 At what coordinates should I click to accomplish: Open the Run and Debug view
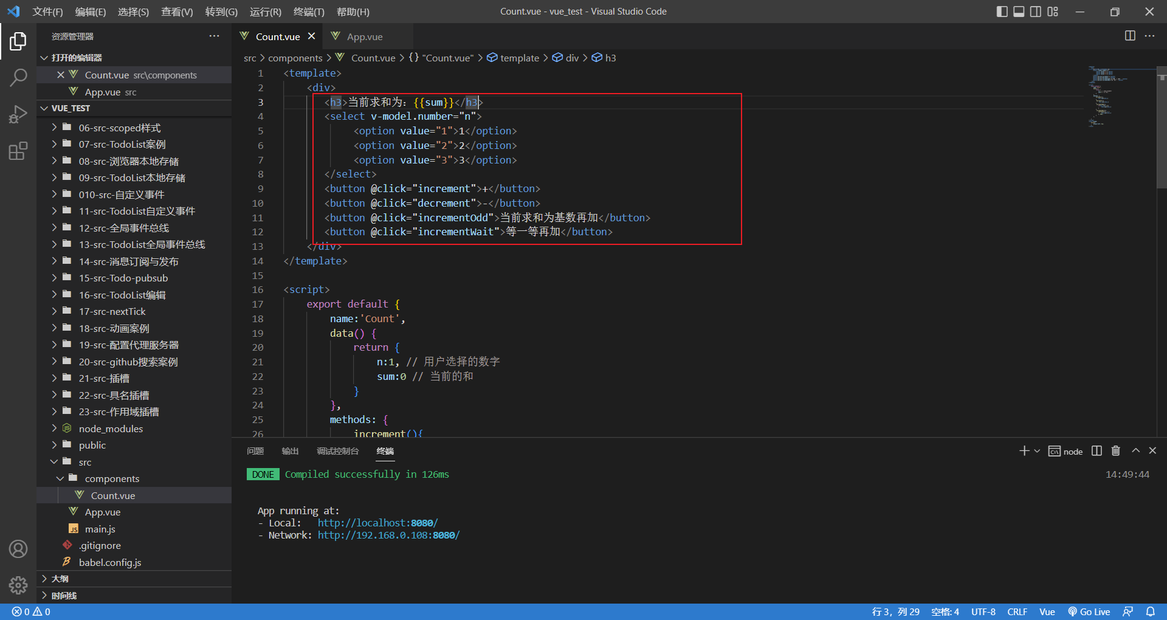pos(18,114)
